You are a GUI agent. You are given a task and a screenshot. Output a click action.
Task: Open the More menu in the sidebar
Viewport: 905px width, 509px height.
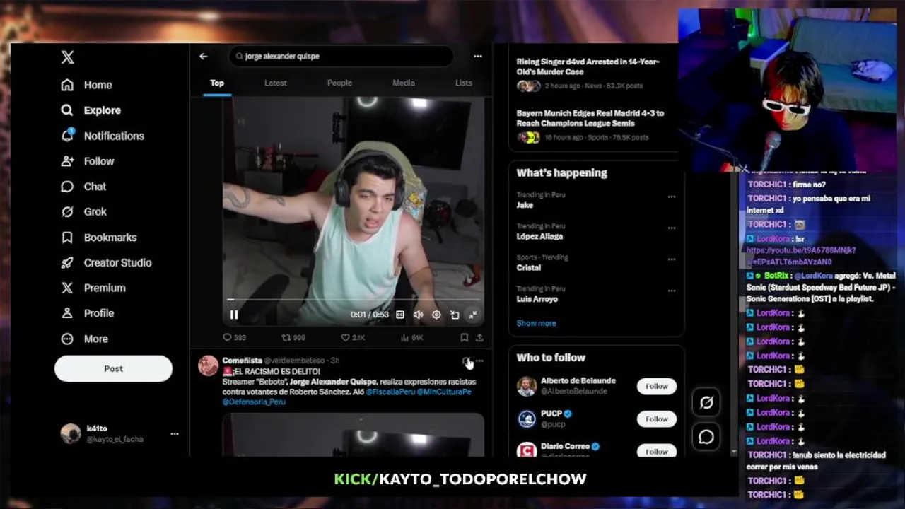pyautogui.click(x=84, y=339)
